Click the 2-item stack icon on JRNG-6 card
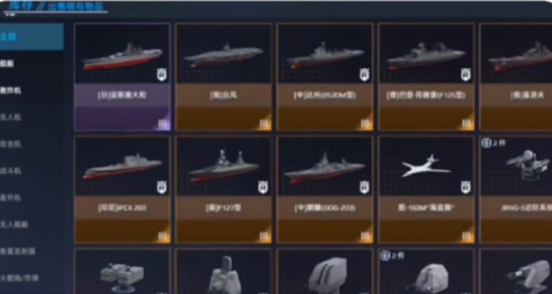 (486, 143)
